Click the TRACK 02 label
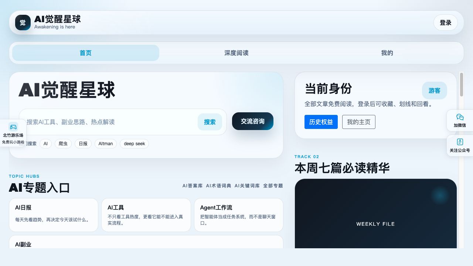 [307, 157]
